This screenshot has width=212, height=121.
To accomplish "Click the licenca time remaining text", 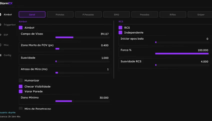I will click(10, 117).
